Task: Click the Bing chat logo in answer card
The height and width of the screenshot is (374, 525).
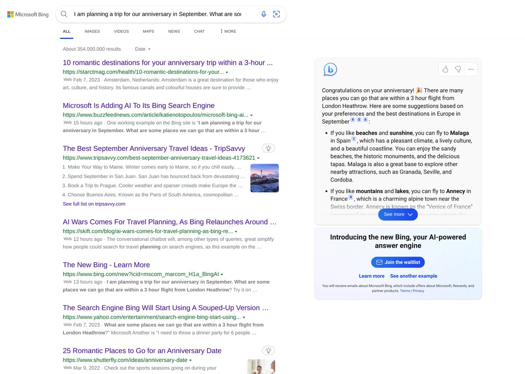Action: coord(330,70)
